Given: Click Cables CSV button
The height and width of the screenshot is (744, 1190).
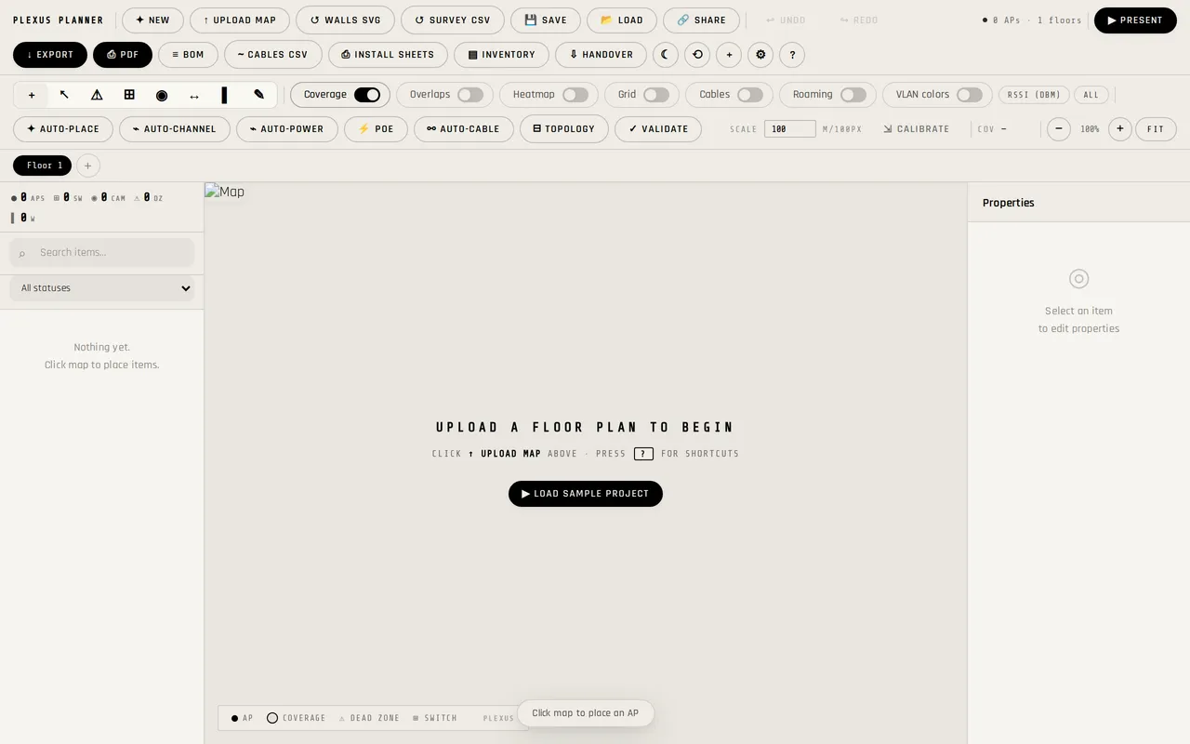Looking at the screenshot, I should point(273,55).
